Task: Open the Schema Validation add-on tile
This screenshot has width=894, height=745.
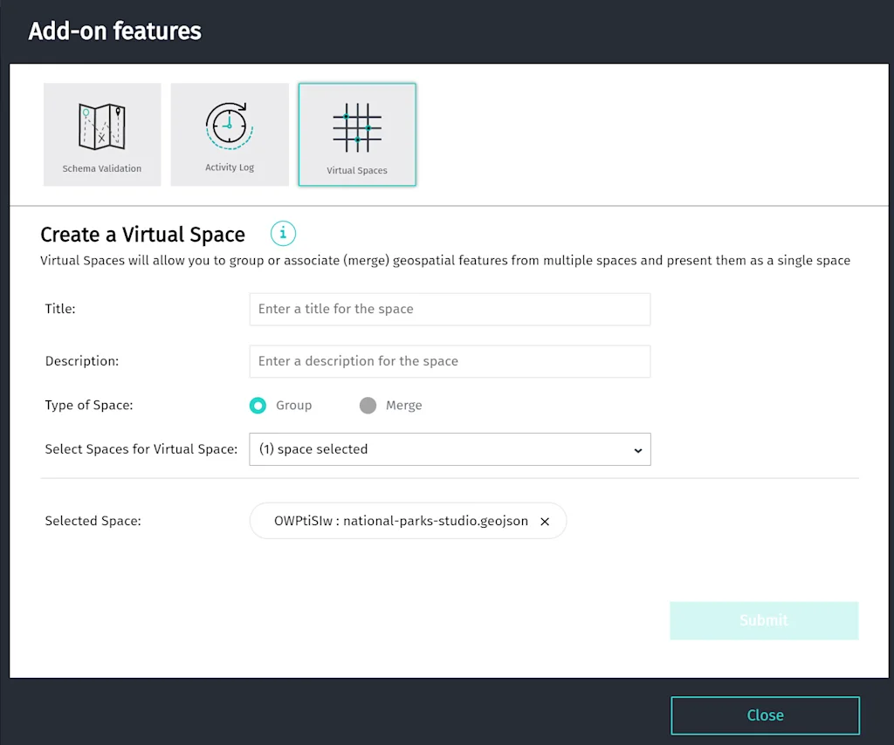Action: (x=102, y=134)
